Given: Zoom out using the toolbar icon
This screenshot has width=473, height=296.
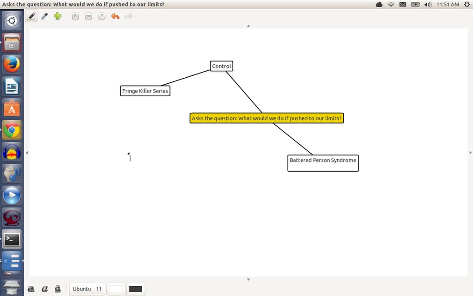Looking at the screenshot, I should click(x=89, y=16).
